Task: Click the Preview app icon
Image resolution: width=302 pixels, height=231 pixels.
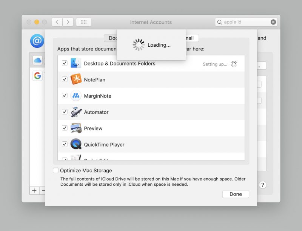Action: click(76, 128)
